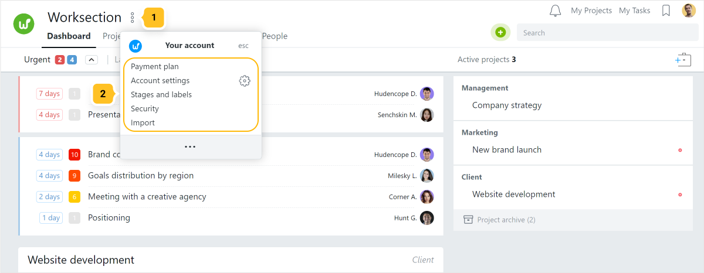Click Hunt G. avatar
Viewport: 704px width, 273px height.
click(427, 218)
